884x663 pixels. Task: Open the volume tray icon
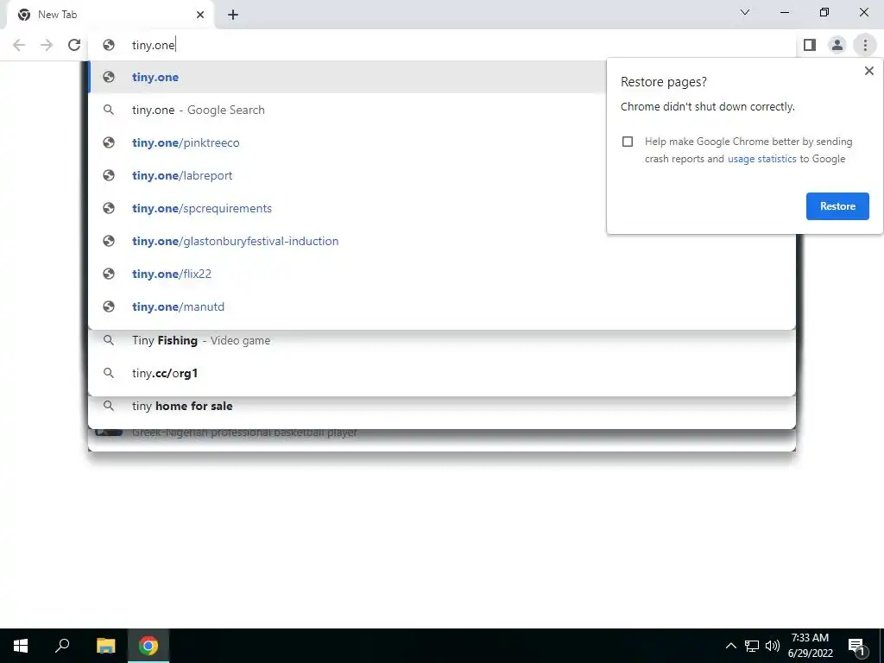tap(773, 646)
